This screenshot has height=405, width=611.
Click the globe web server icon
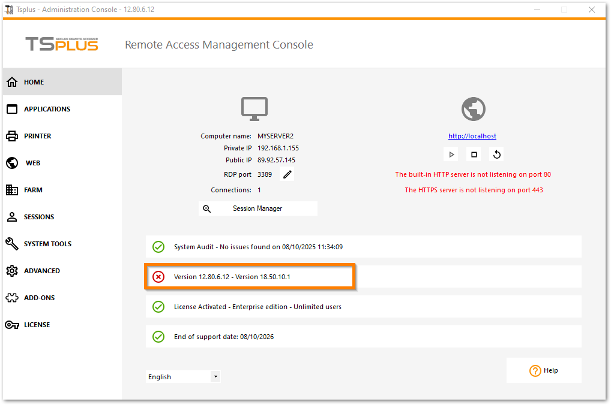tap(473, 110)
